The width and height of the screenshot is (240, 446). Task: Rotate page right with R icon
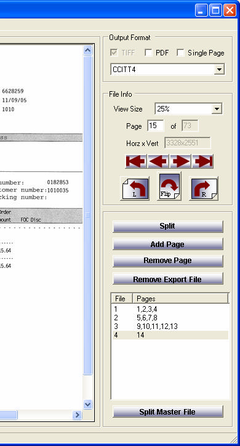click(x=204, y=189)
